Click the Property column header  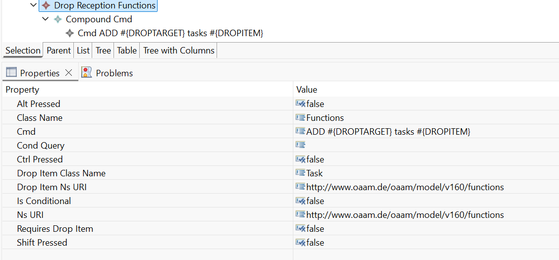tap(22, 90)
